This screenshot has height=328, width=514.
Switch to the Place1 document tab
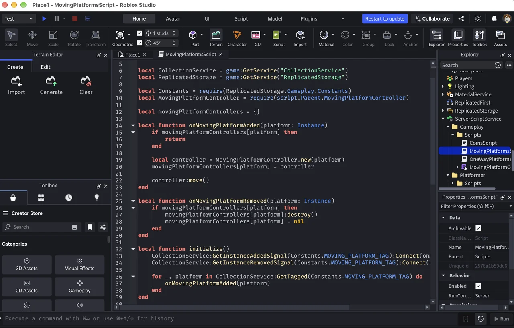pos(133,55)
